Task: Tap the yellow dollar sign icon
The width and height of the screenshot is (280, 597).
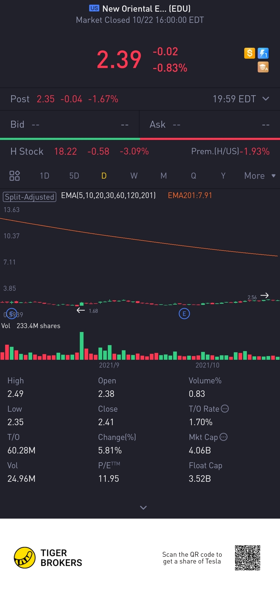Action: (250, 53)
